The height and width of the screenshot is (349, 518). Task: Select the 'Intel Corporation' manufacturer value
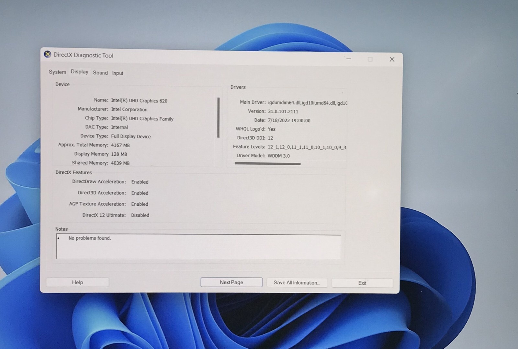coord(129,110)
